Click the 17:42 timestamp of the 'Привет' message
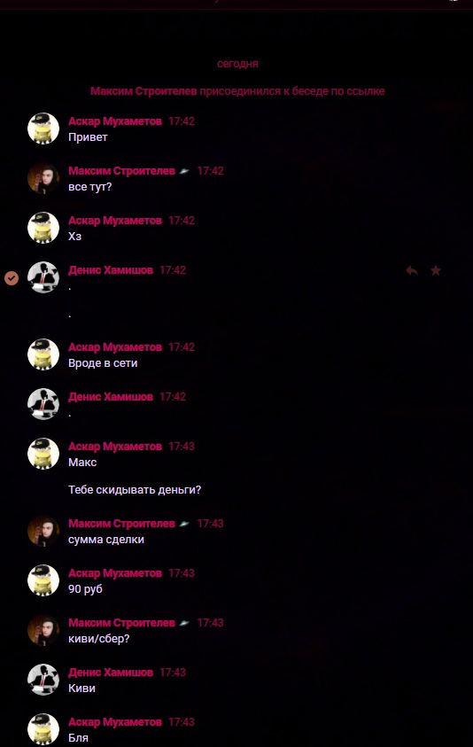The width and height of the screenshot is (473, 747). [182, 121]
